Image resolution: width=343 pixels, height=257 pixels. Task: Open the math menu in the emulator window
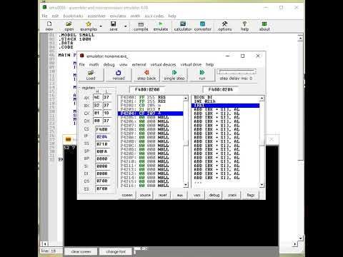94,64
